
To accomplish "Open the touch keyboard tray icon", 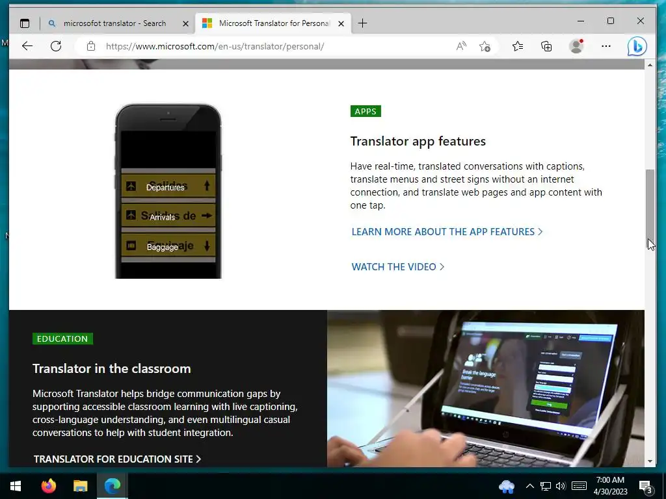I will 579,486.
